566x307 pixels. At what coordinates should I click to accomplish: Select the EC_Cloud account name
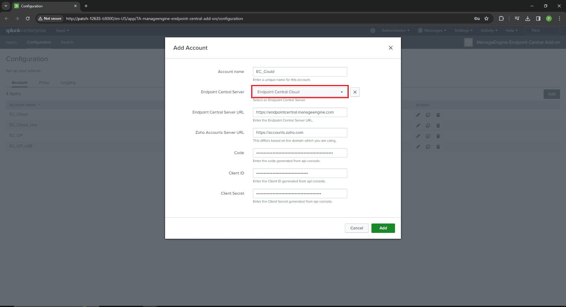(x=19, y=114)
